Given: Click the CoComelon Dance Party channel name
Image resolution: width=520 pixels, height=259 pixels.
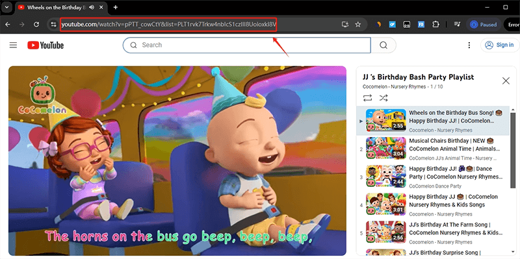Looking at the screenshot, I should [435, 186].
